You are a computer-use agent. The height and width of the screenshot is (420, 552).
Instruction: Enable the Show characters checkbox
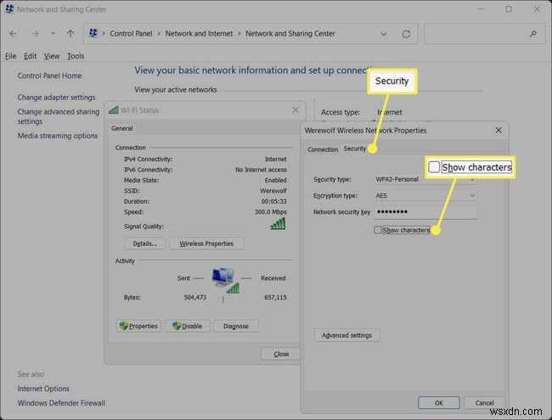[x=378, y=230]
